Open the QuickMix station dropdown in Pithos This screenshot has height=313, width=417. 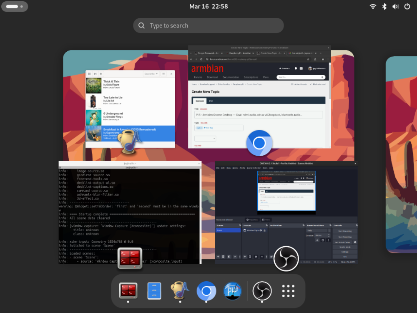pos(151,74)
